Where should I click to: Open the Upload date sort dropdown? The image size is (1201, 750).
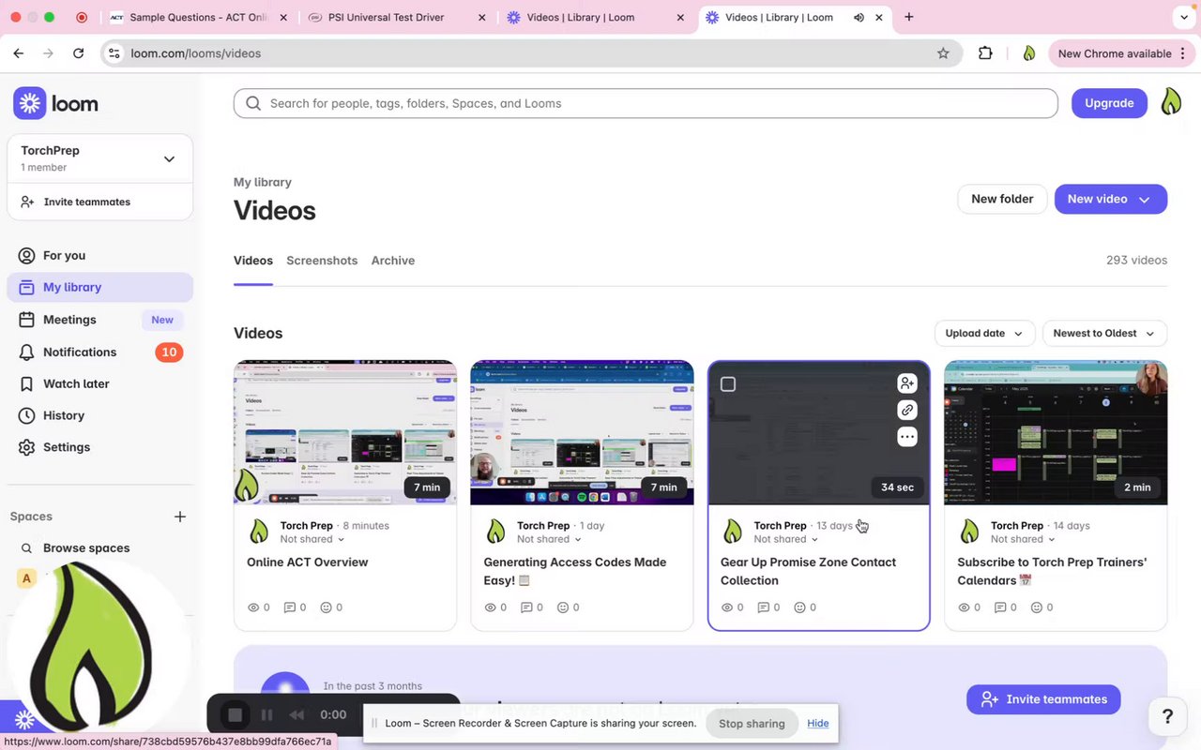tap(984, 333)
